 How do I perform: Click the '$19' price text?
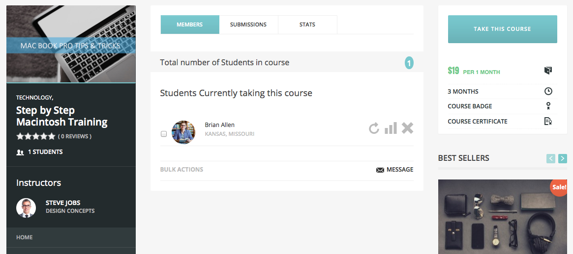pos(453,71)
